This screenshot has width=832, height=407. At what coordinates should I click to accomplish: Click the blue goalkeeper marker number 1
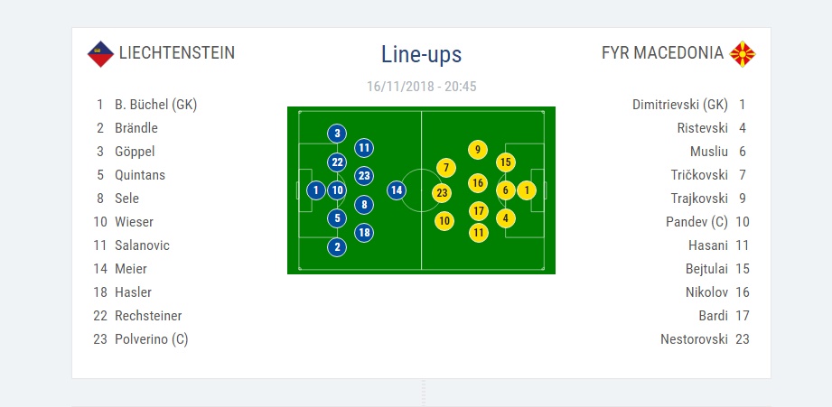click(x=315, y=190)
